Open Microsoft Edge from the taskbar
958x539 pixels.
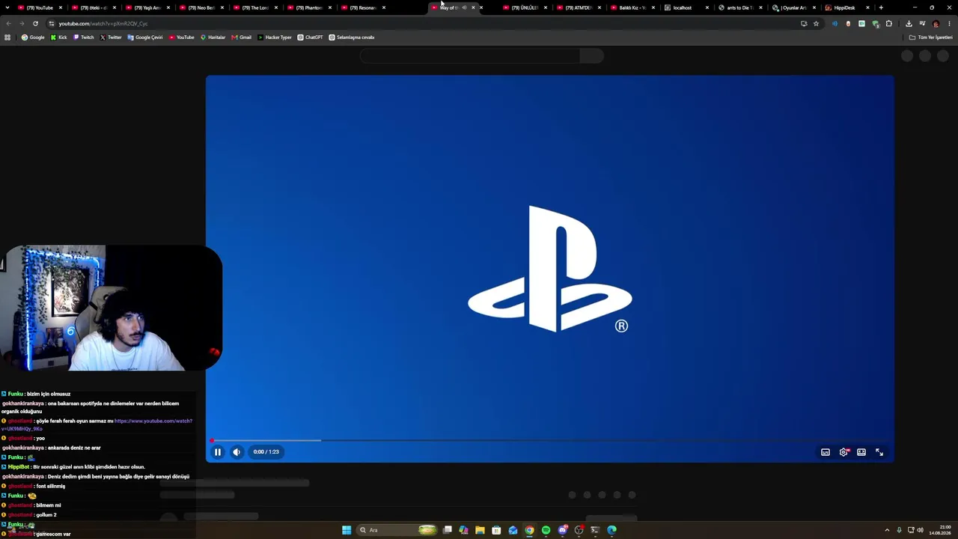pos(611,530)
